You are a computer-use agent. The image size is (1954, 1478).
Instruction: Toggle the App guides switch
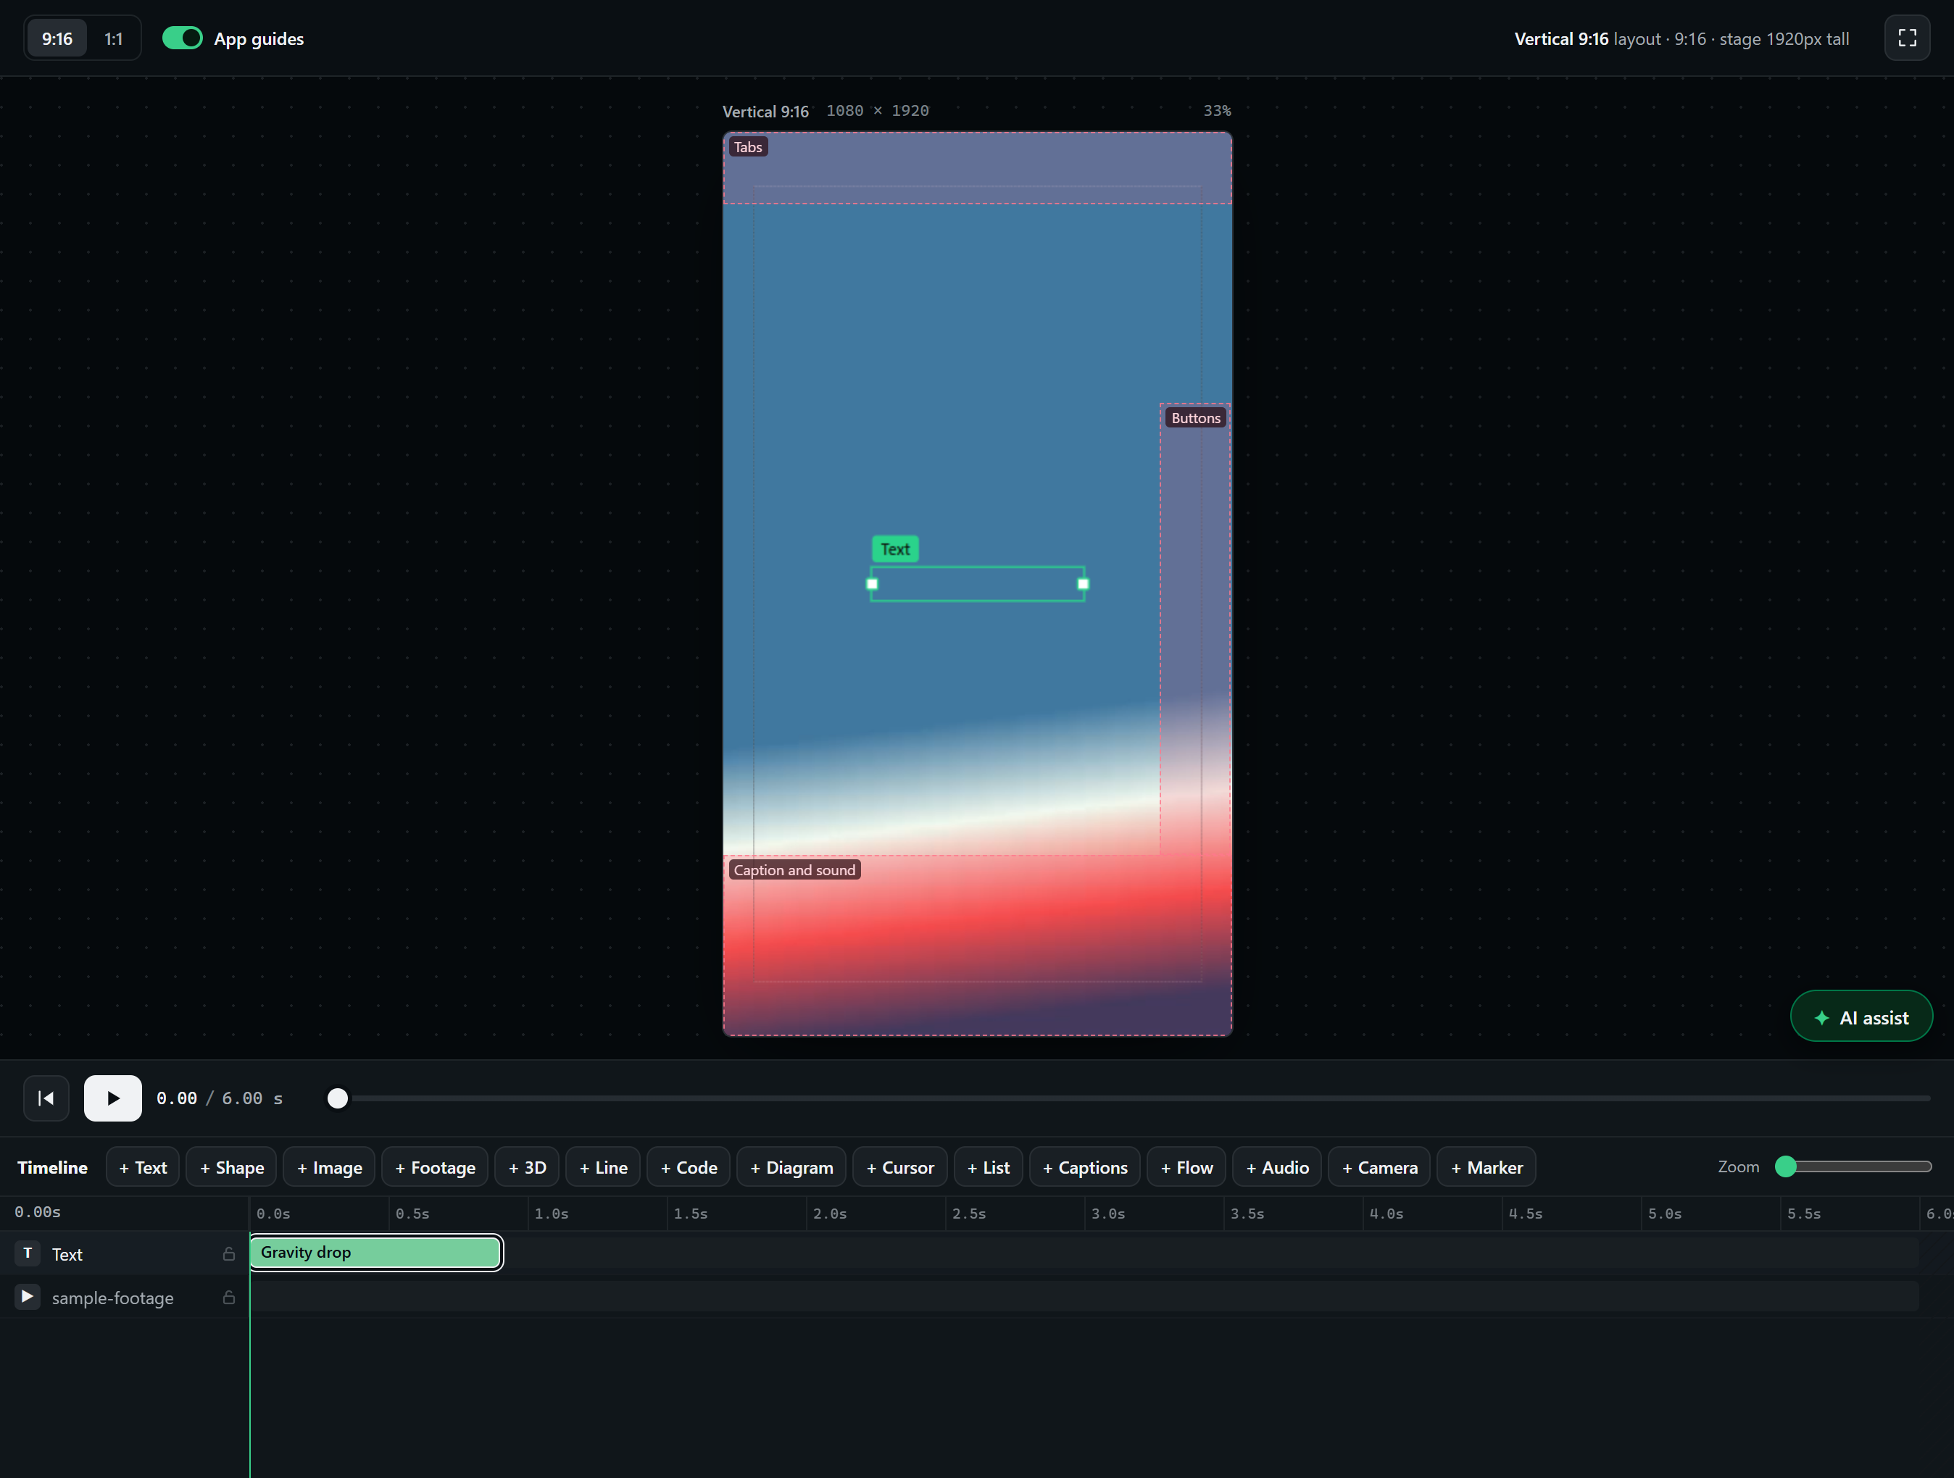point(183,38)
